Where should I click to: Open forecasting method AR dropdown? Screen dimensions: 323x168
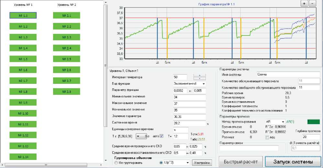pyautogui.click(x=283, y=122)
